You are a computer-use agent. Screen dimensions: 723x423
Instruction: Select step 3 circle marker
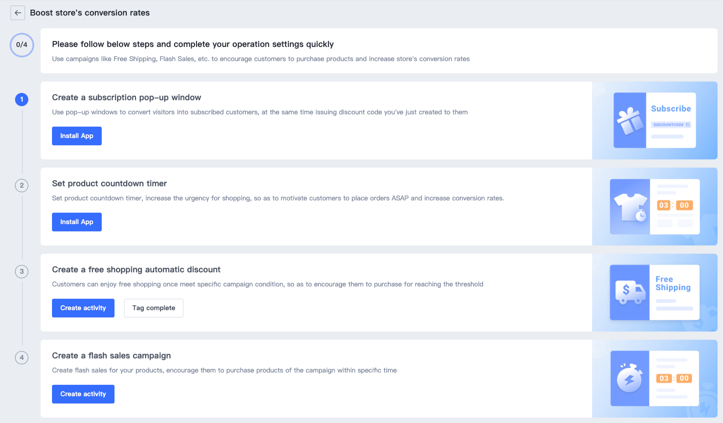(x=22, y=271)
